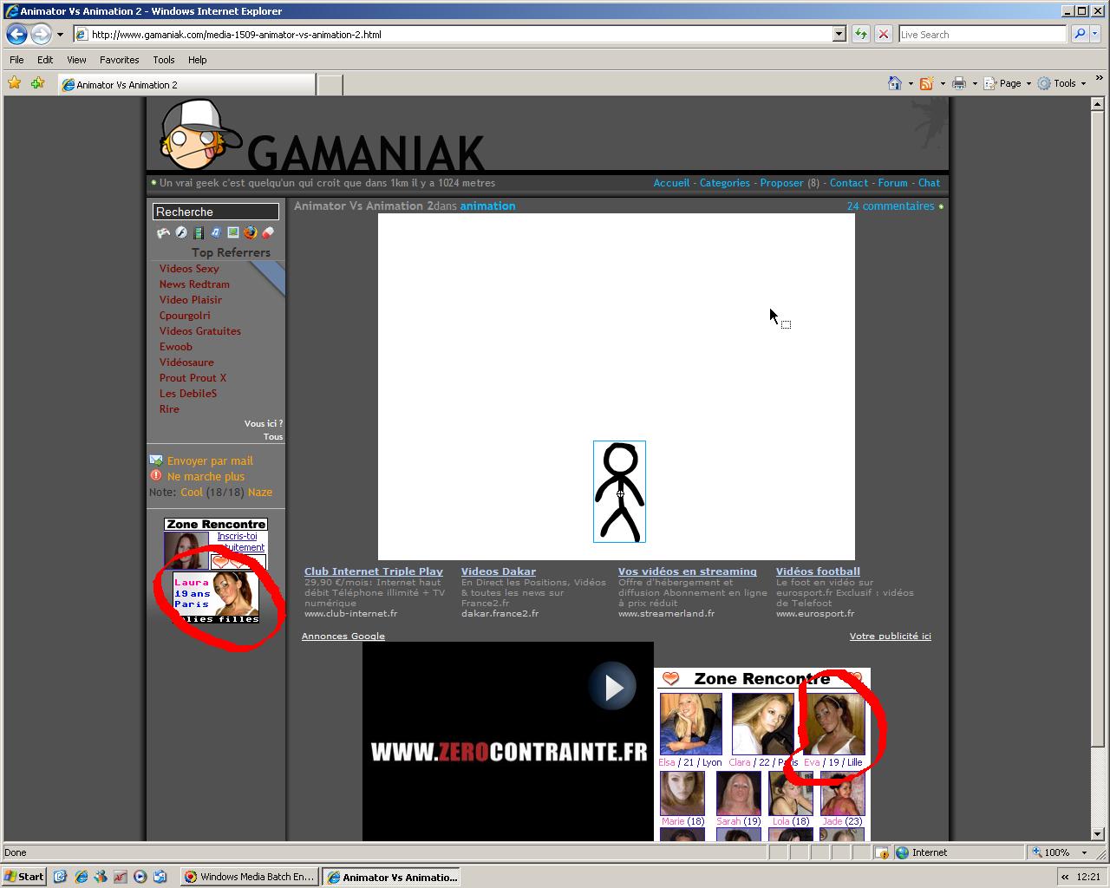Expand the Home button dropdown arrow
This screenshot has height=888, width=1110.
[910, 84]
